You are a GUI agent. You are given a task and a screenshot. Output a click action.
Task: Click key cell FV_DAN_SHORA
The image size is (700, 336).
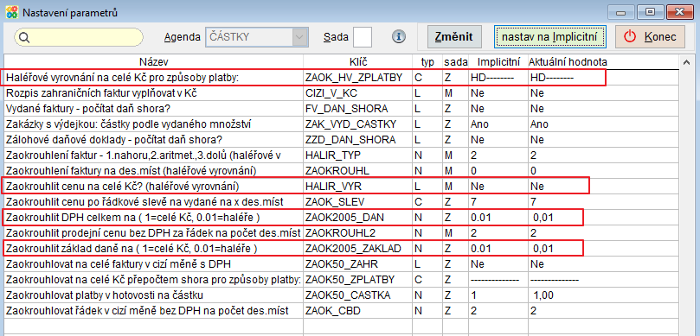tap(358, 109)
